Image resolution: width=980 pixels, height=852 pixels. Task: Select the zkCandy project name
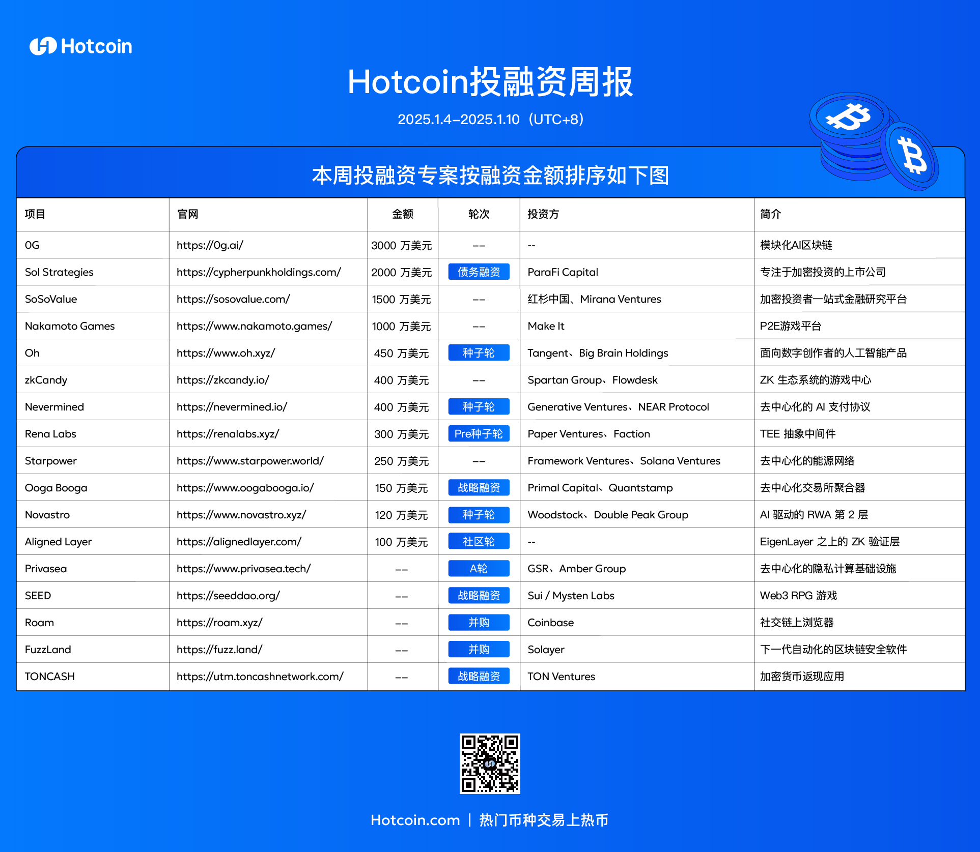tap(46, 380)
